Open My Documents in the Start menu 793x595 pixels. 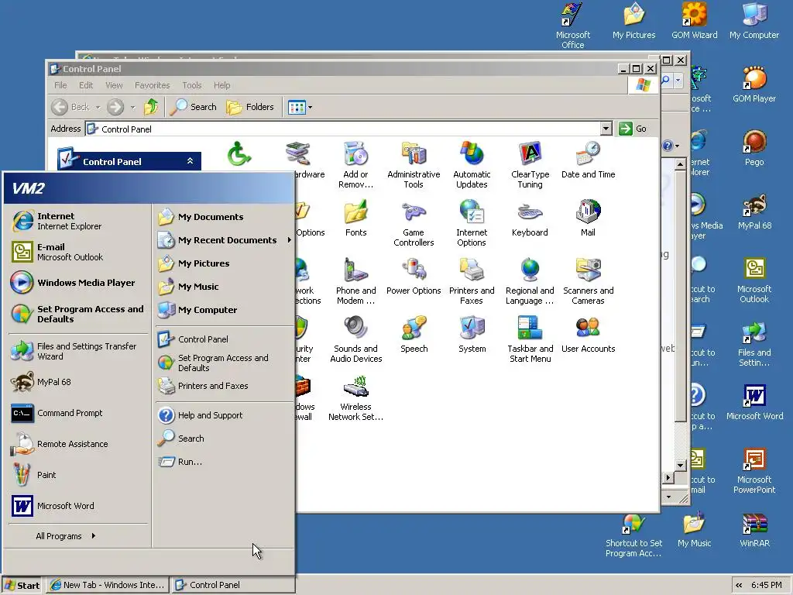point(224,217)
